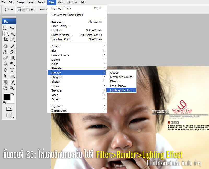Select the Path Selection tool
Screen dimensions: 209x169
(5, 76)
